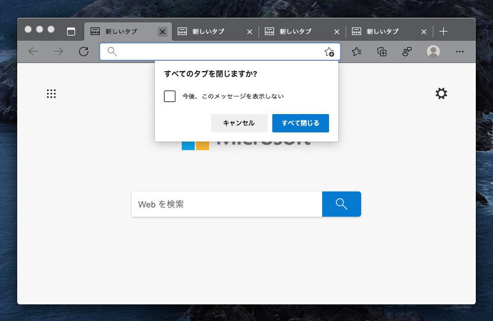The image size is (493, 321).
Task: Open the feedback icon in toolbar
Action: [407, 52]
